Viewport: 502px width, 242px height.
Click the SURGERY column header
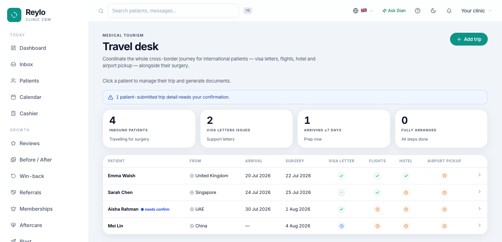pyautogui.click(x=295, y=161)
